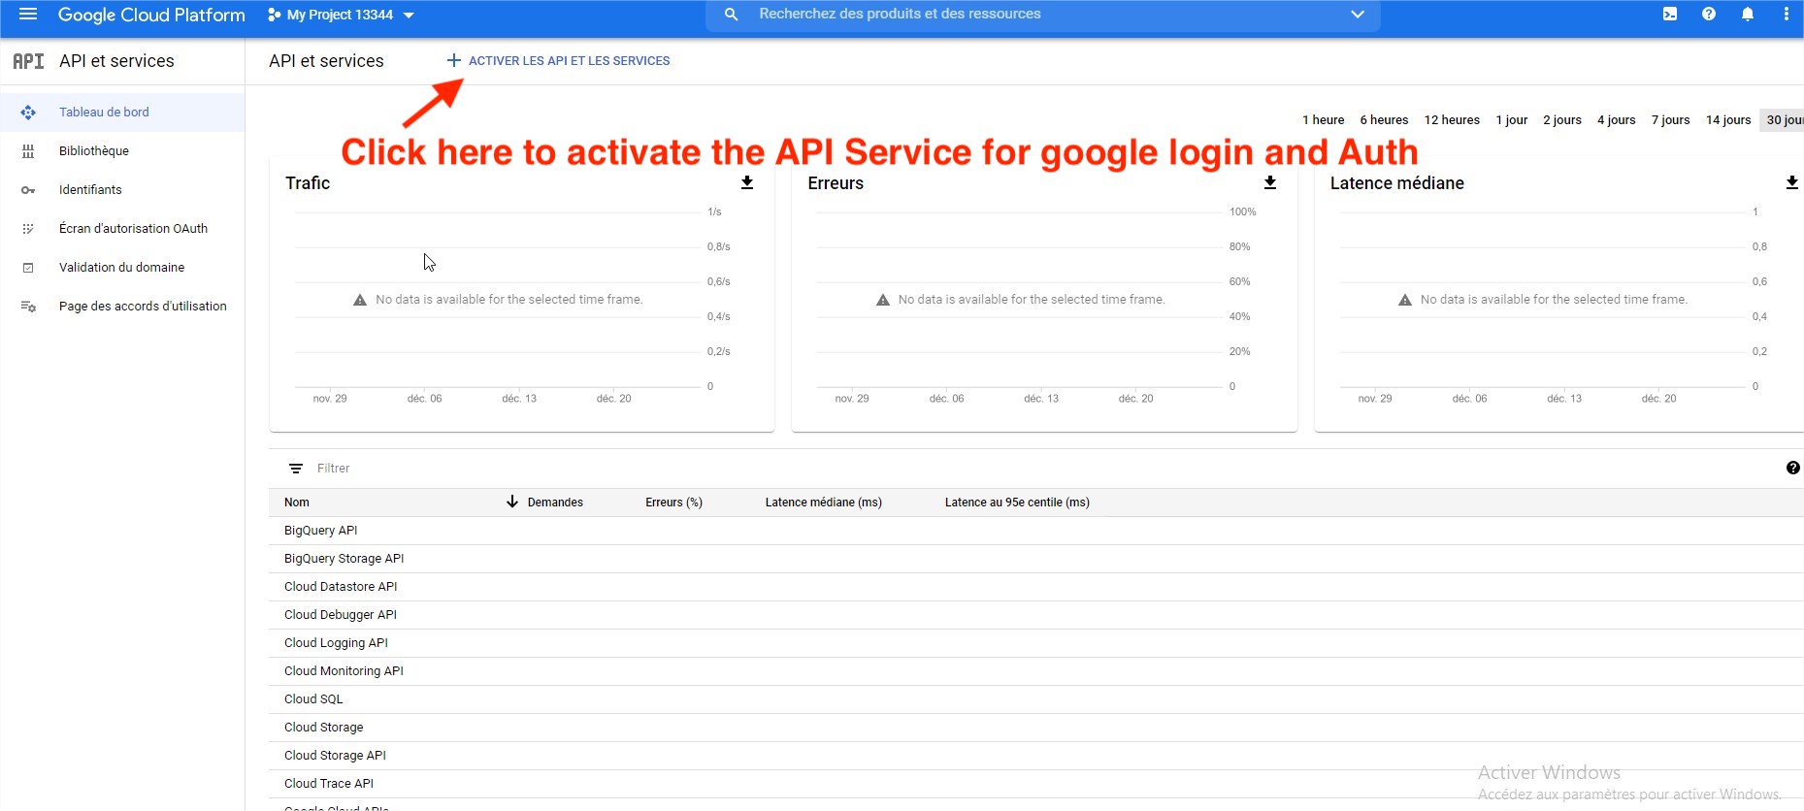Click the Google Cloud Platform logo
The image size is (1804, 811).
[151, 15]
